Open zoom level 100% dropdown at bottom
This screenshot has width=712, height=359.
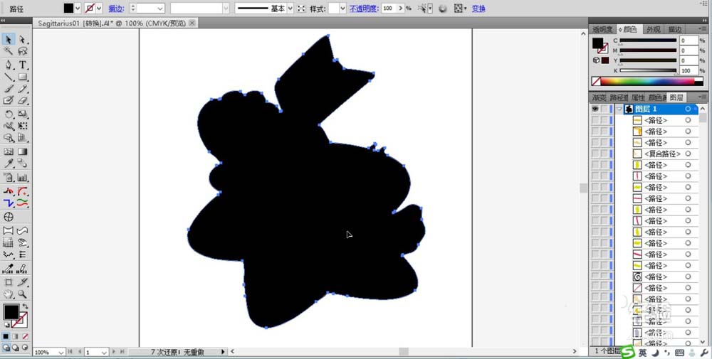pos(61,352)
